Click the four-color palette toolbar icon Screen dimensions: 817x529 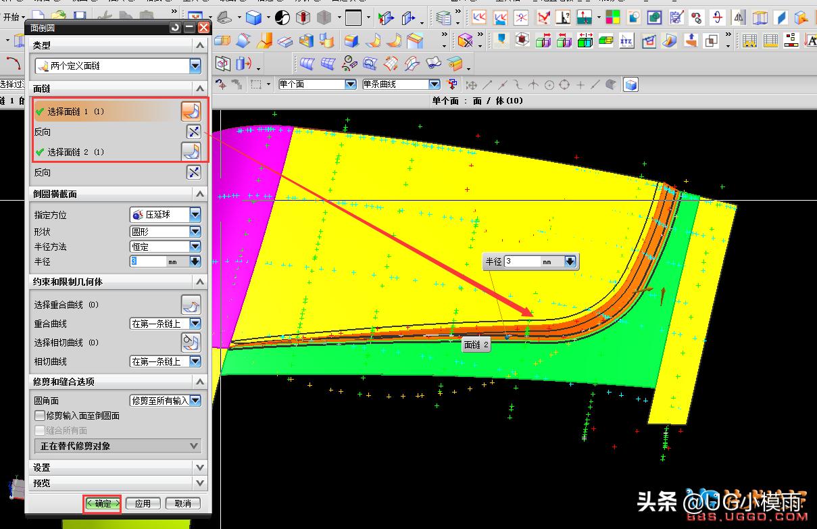pos(613,17)
